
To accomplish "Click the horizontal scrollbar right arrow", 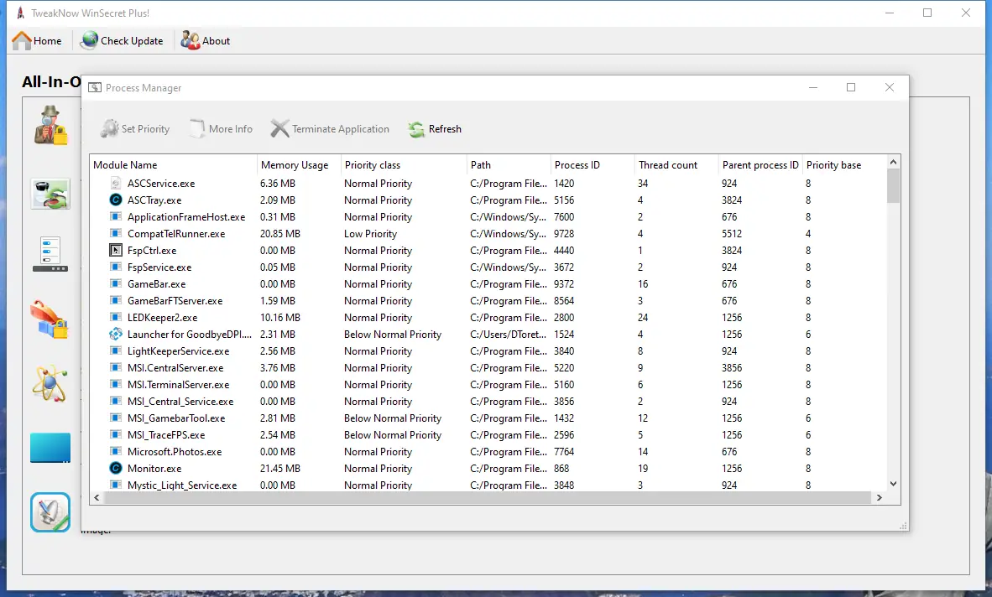I will pyautogui.click(x=880, y=498).
